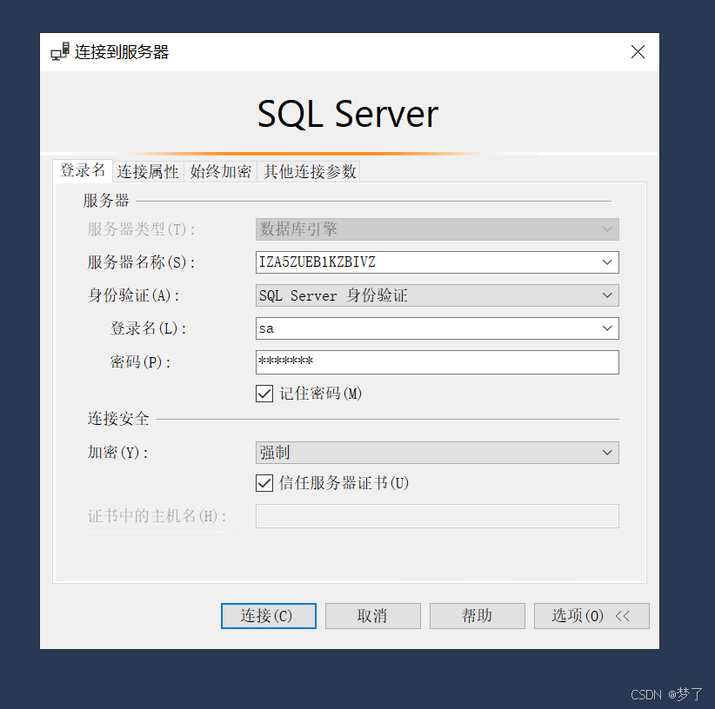The image size is (715, 709).
Task: Open the 身份验证 authentication dropdown
Action: click(437, 295)
